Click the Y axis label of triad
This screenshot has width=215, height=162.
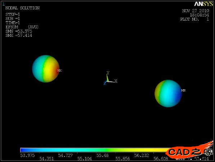[108, 73]
